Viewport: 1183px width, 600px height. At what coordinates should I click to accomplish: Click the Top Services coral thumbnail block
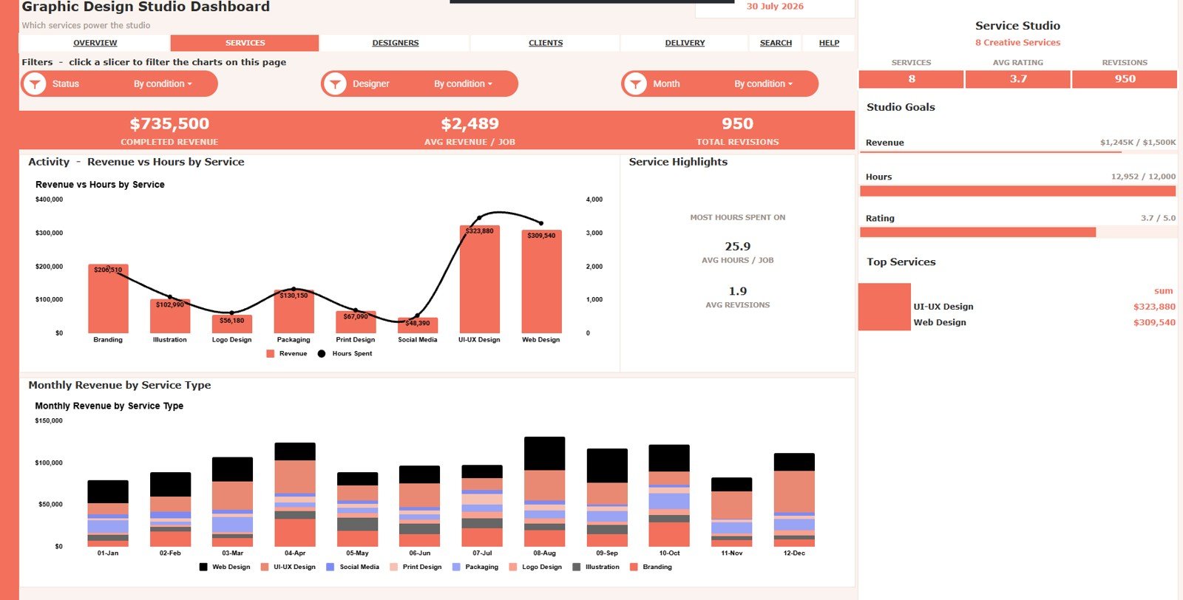[884, 307]
